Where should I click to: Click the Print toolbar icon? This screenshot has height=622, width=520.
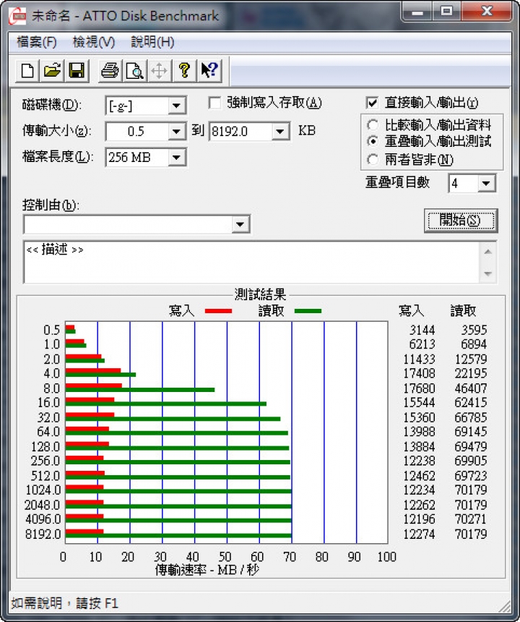pos(110,71)
